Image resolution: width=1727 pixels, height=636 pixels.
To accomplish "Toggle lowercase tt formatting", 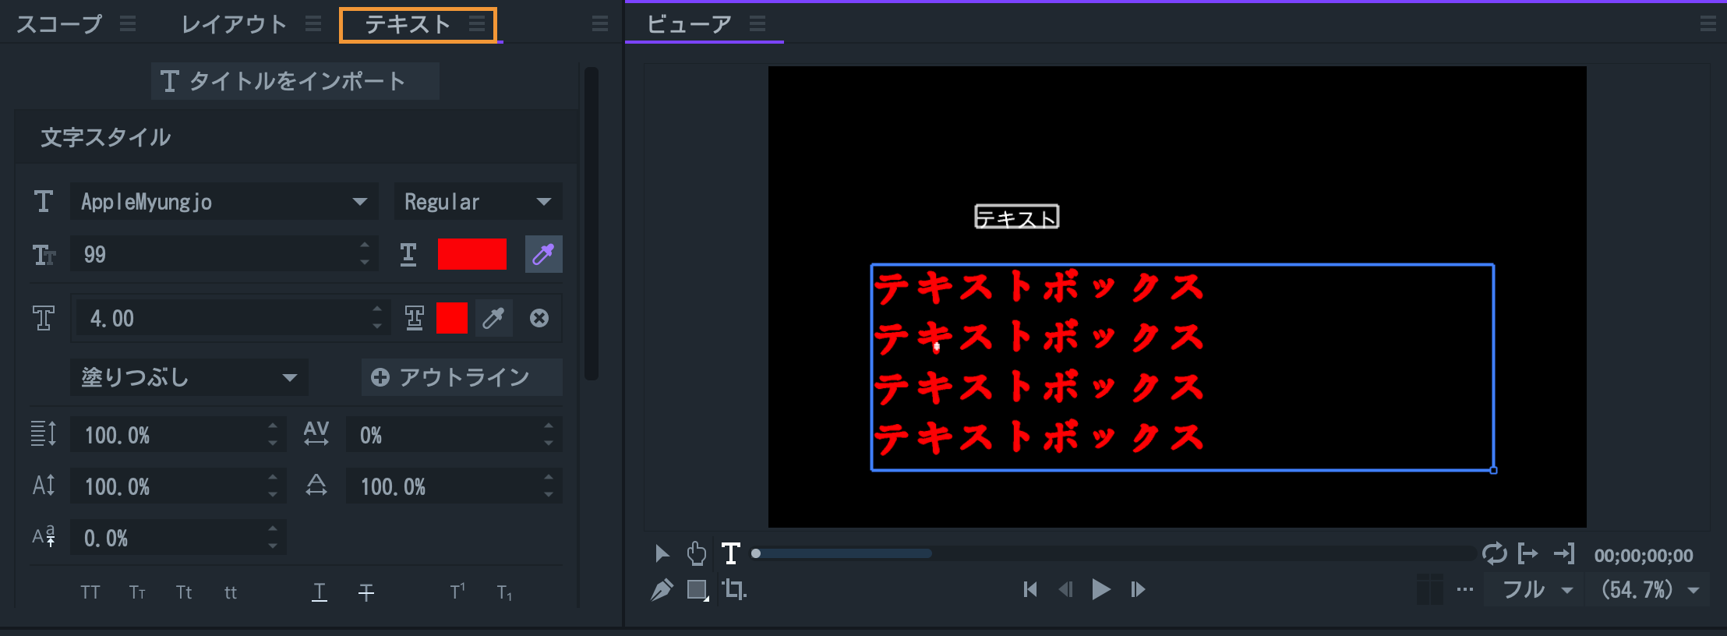I will [231, 592].
